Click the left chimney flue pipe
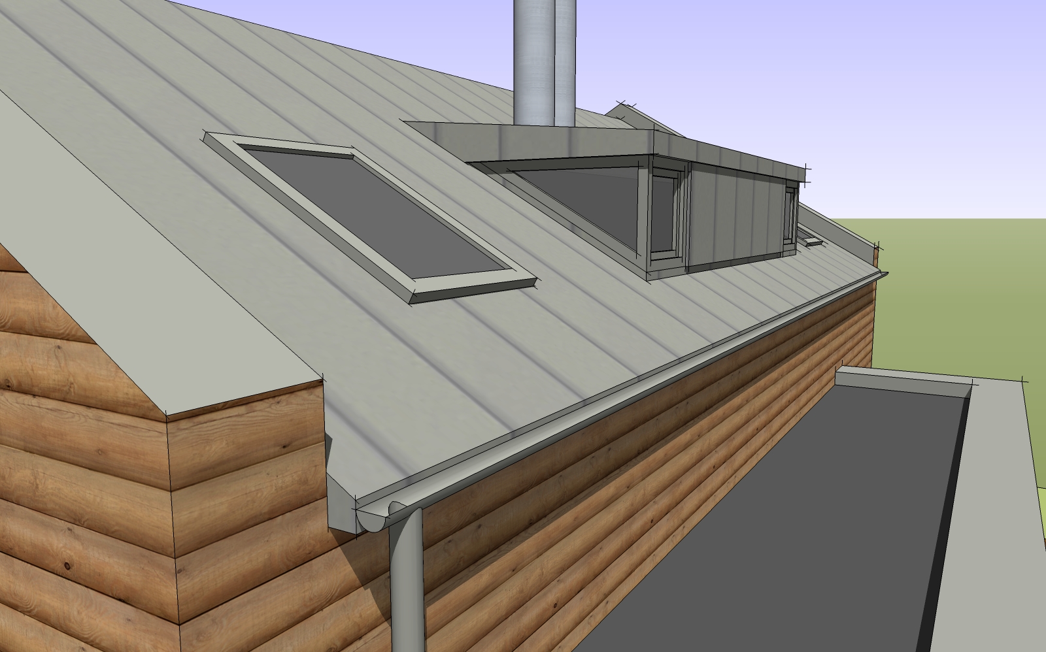This screenshot has height=652, width=1046. point(535,62)
